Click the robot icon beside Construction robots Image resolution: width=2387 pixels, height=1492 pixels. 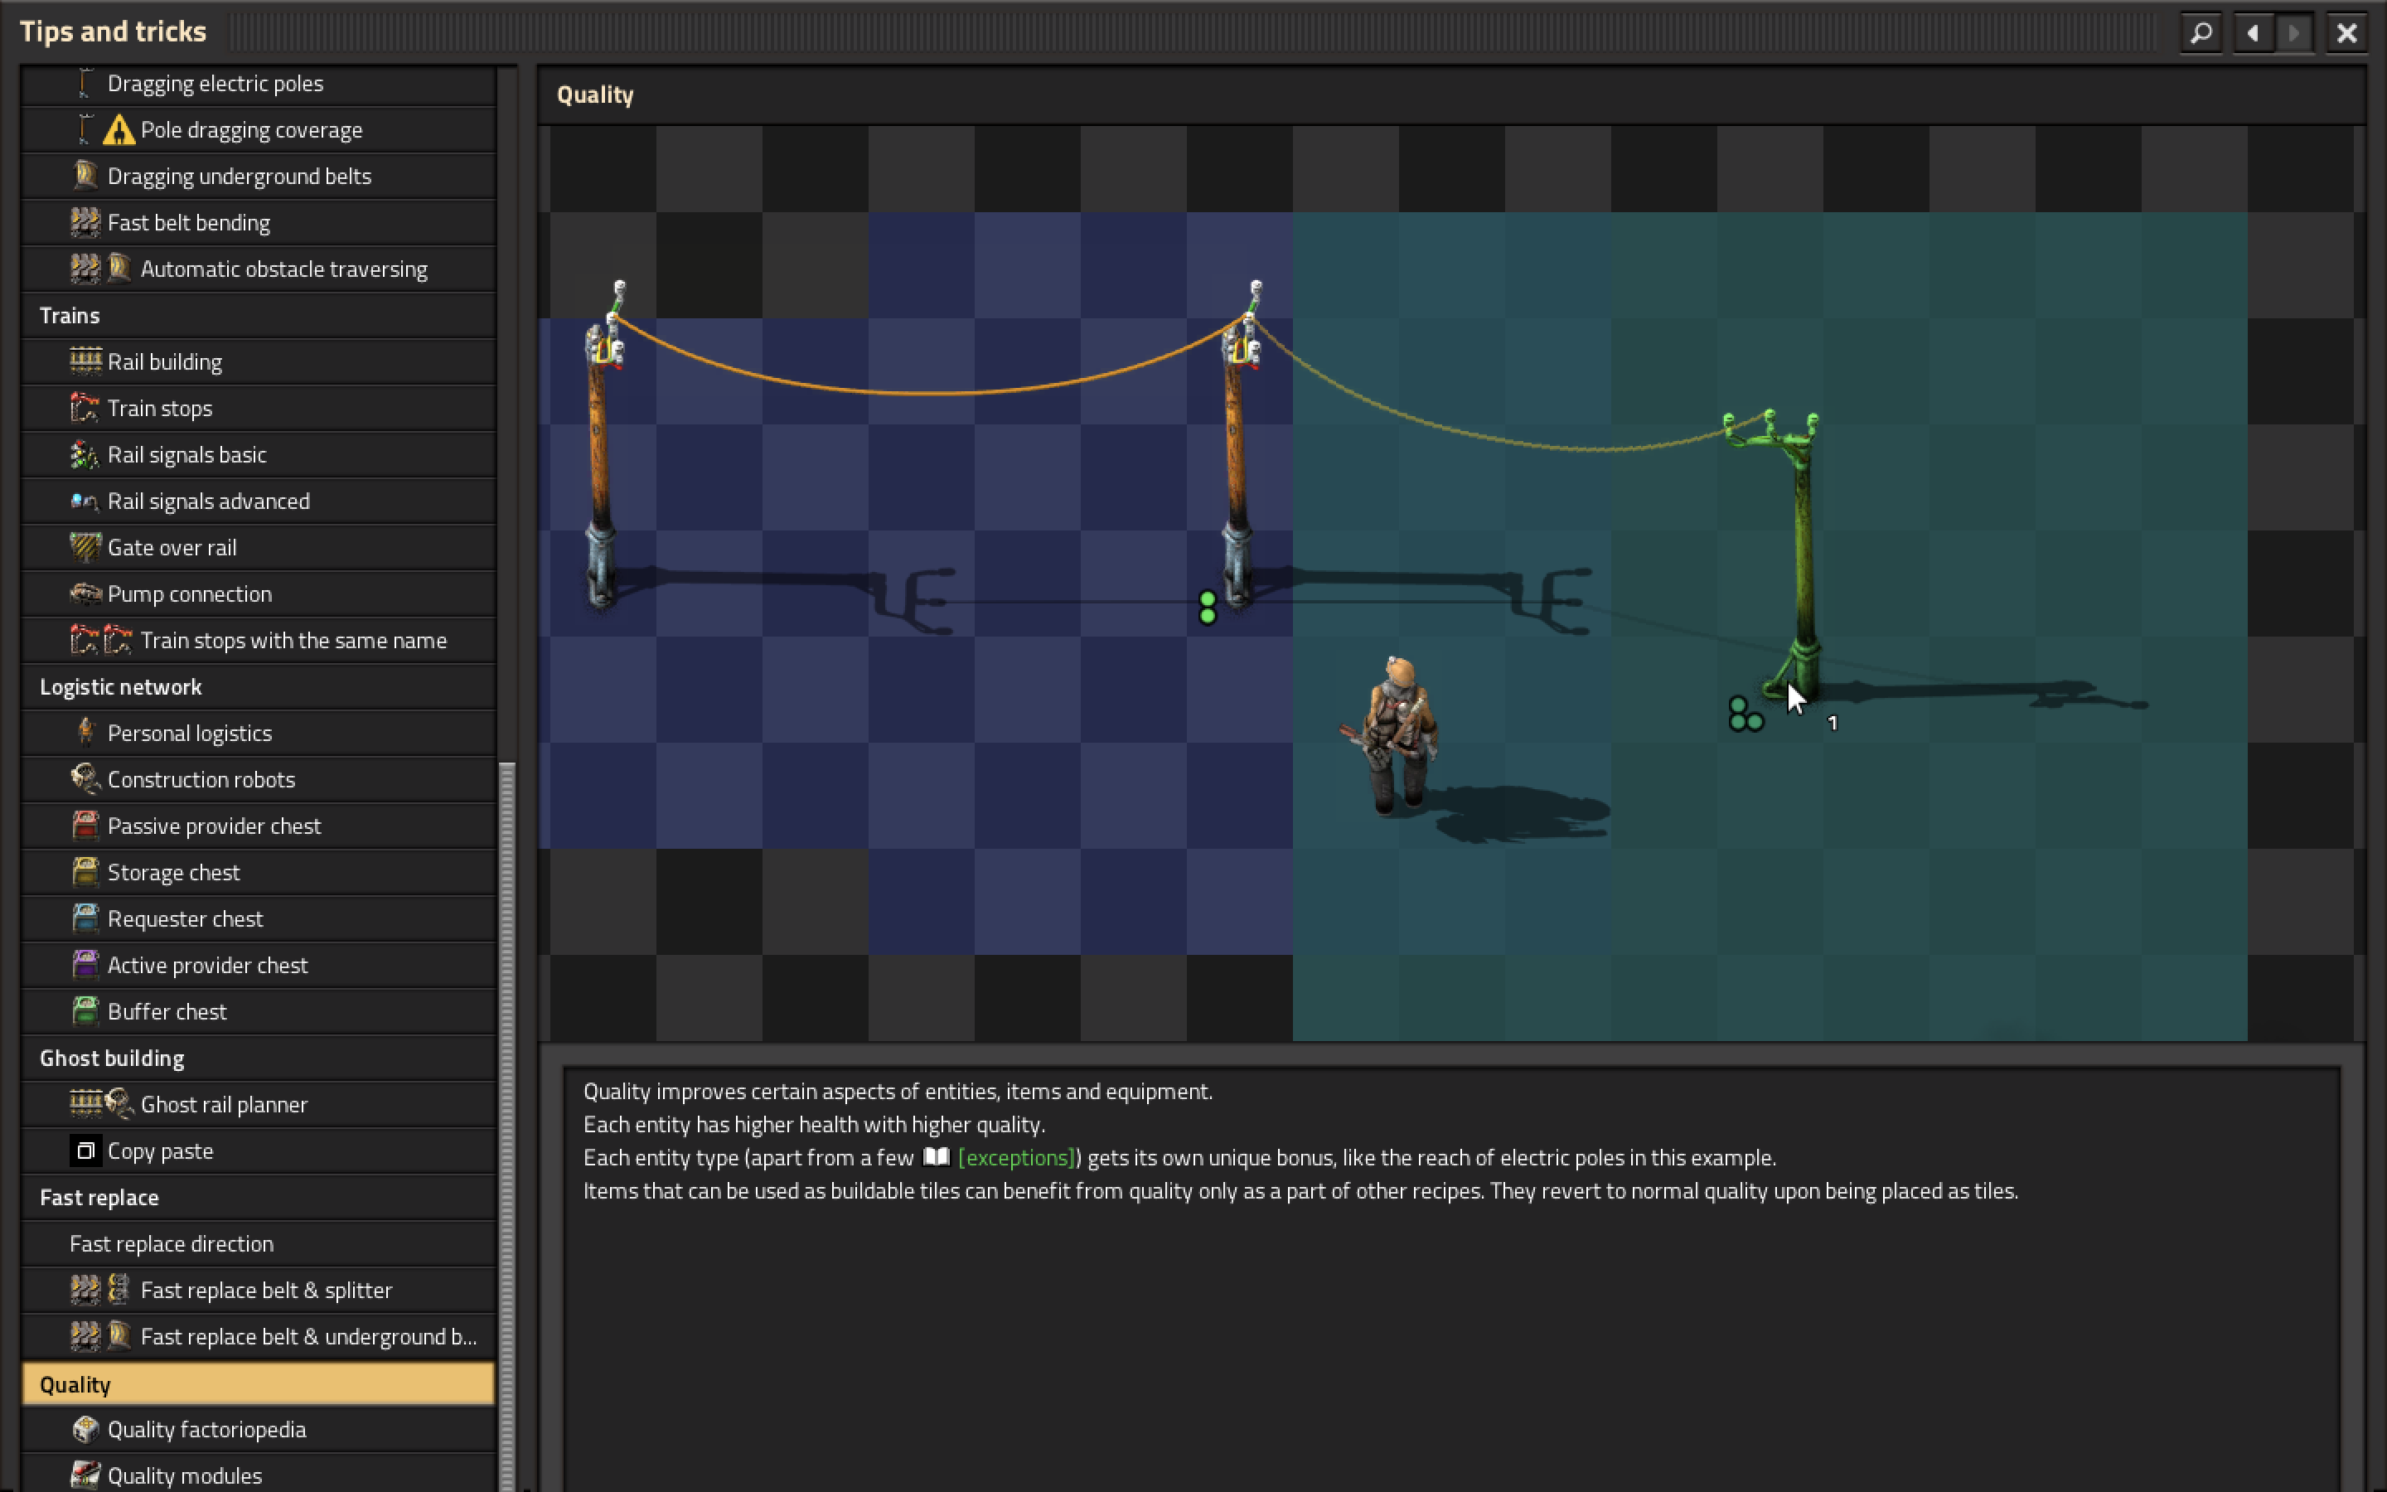coord(86,778)
